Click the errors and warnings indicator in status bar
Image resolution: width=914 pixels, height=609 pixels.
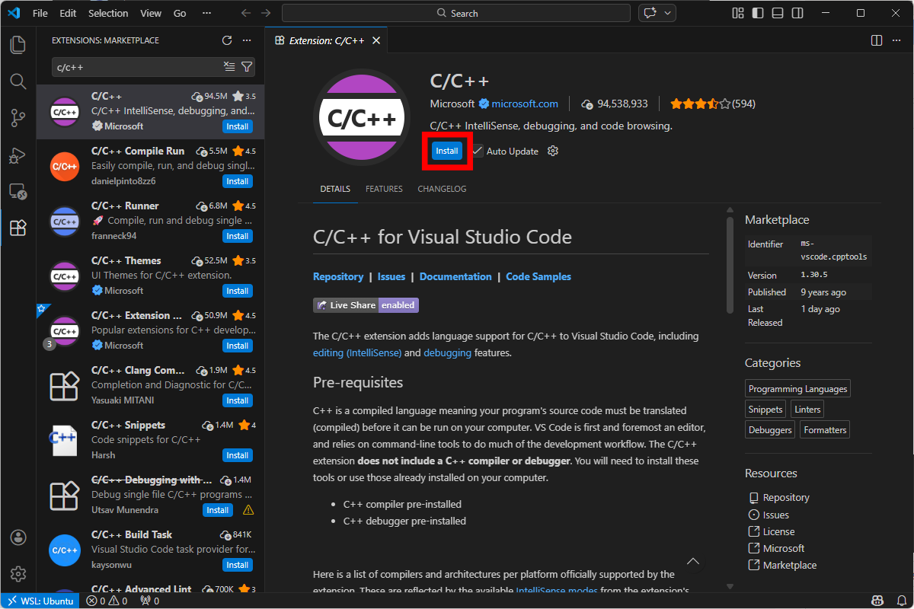107,601
